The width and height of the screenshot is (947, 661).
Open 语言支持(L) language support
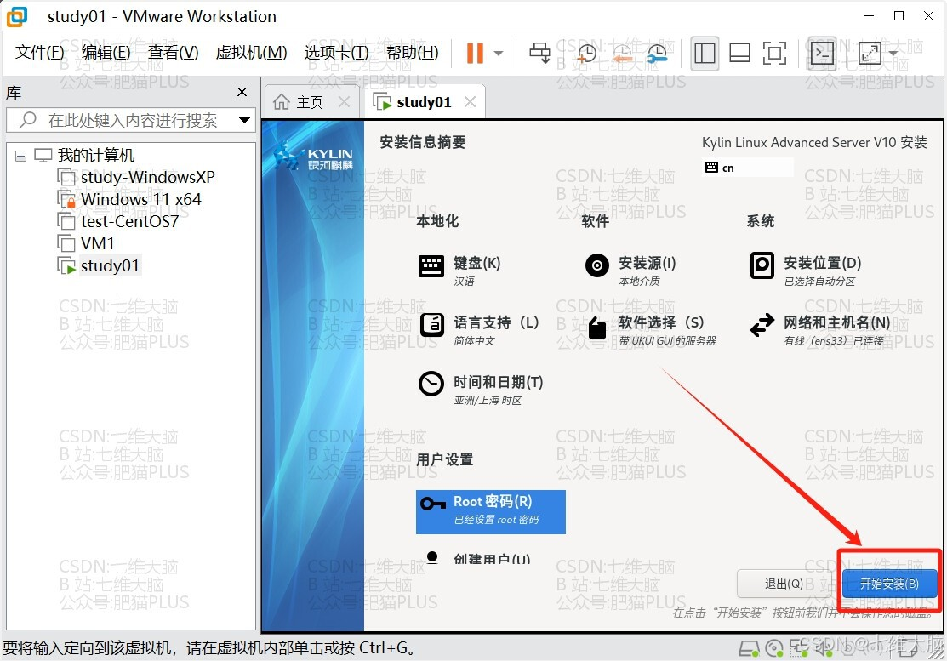tap(478, 329)
